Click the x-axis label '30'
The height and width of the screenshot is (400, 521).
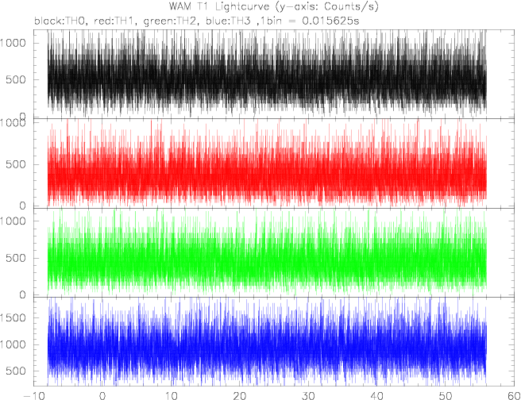click(308, 395)
